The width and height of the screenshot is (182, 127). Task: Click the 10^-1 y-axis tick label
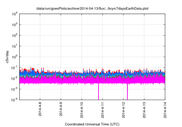(14, 68)
